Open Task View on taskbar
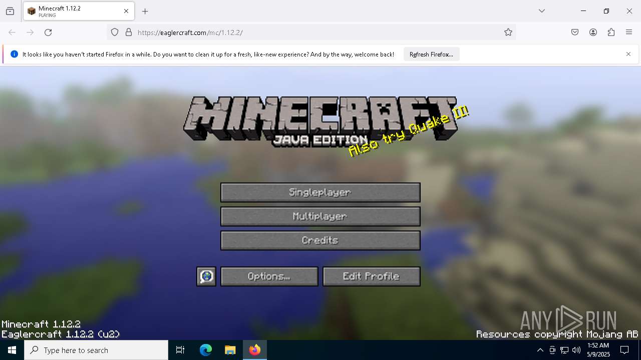 point(180,350)
